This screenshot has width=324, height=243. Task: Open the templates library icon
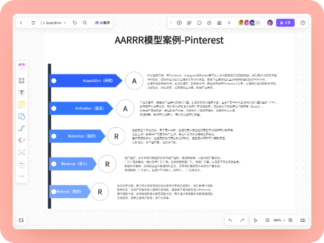pyautogui.click(x=22, y=66)
